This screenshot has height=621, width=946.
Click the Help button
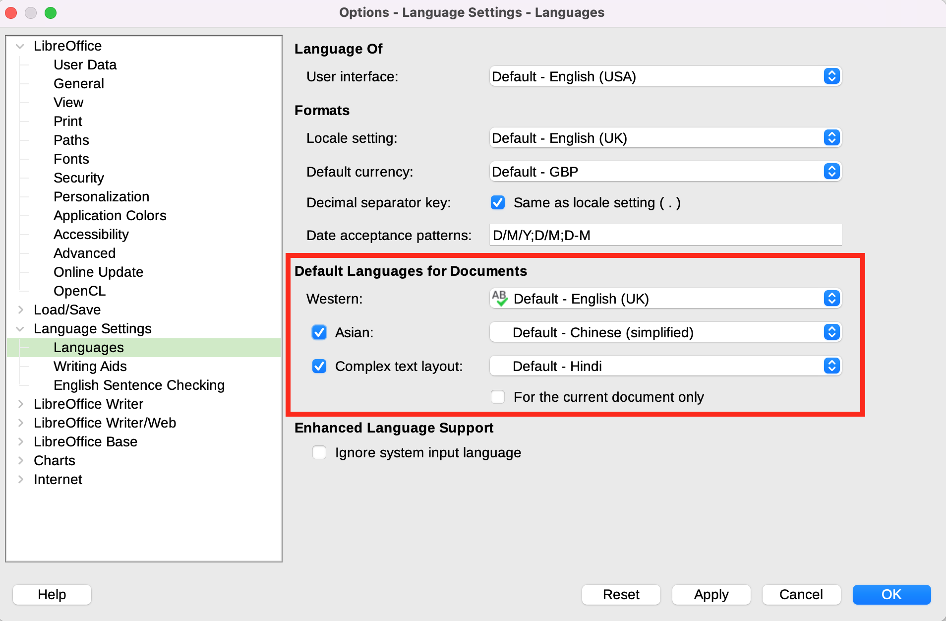(x=52, y=594)
